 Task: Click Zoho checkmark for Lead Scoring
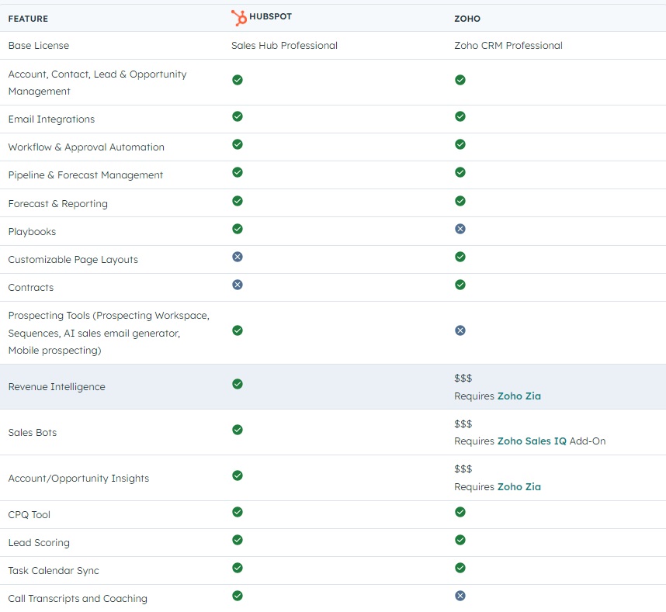click(460, 540)
